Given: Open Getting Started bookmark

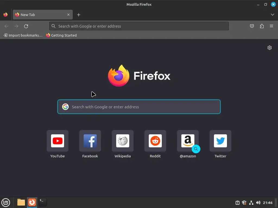Looking at the screenshot, I should [x=61, y=35].
